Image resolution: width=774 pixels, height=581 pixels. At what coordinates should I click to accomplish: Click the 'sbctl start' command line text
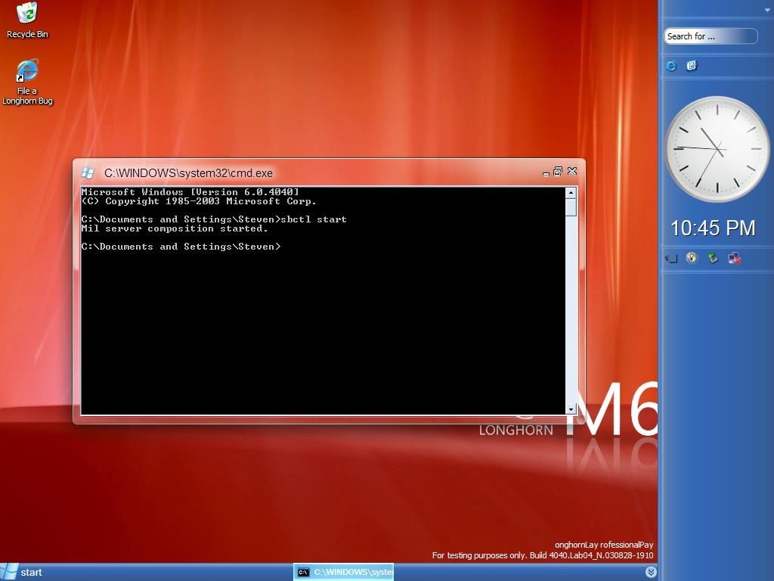314,219
